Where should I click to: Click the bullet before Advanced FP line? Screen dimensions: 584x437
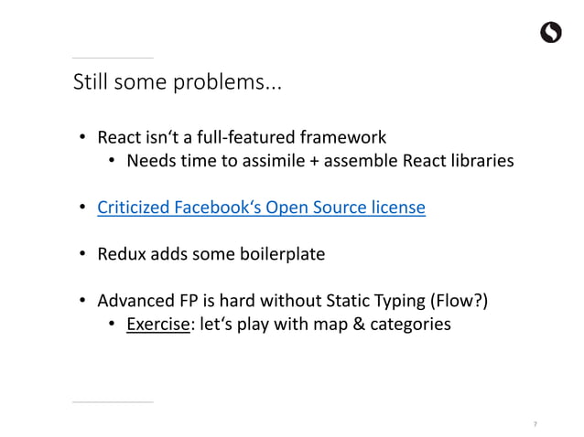pos(82,300)
